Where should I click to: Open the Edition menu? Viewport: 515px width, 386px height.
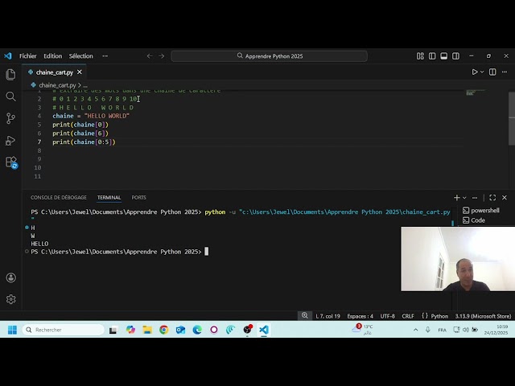[53, 56]
